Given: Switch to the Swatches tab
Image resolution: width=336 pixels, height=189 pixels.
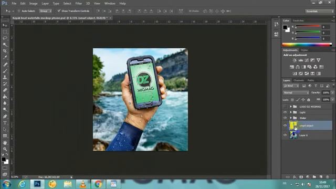Looking at the screenshot, I should (x=298, y=20).
